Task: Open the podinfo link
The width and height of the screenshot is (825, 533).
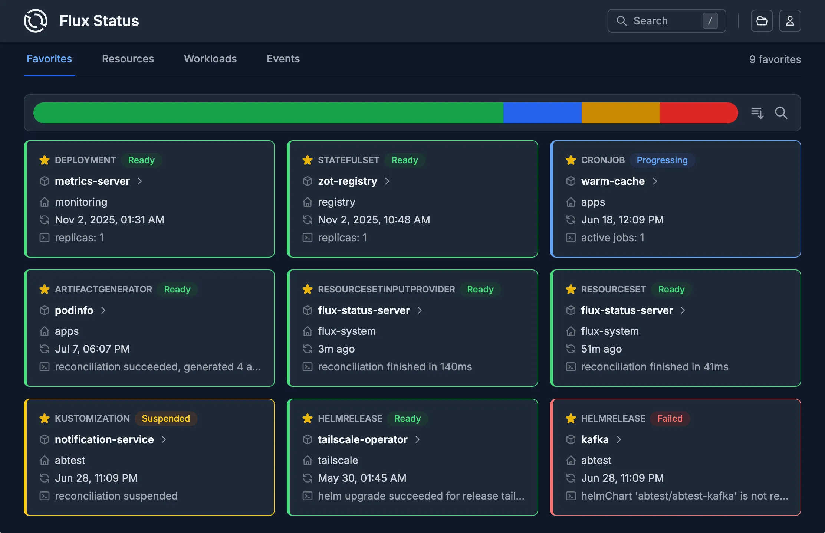Action: pyautogui.click(x=74, y=310)
